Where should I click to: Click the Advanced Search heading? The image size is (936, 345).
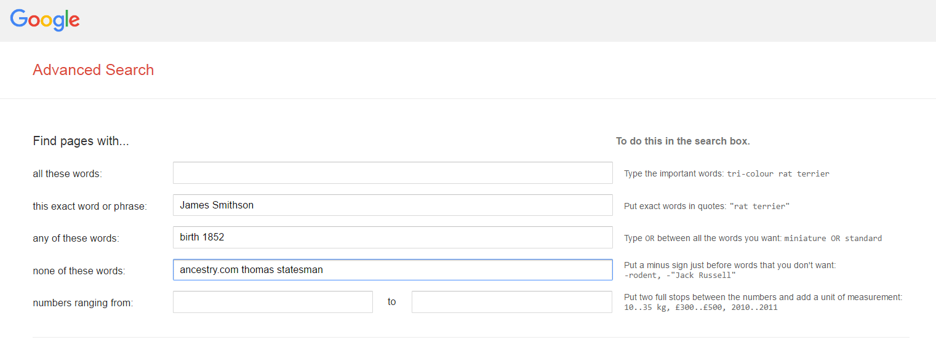(94, 70)
